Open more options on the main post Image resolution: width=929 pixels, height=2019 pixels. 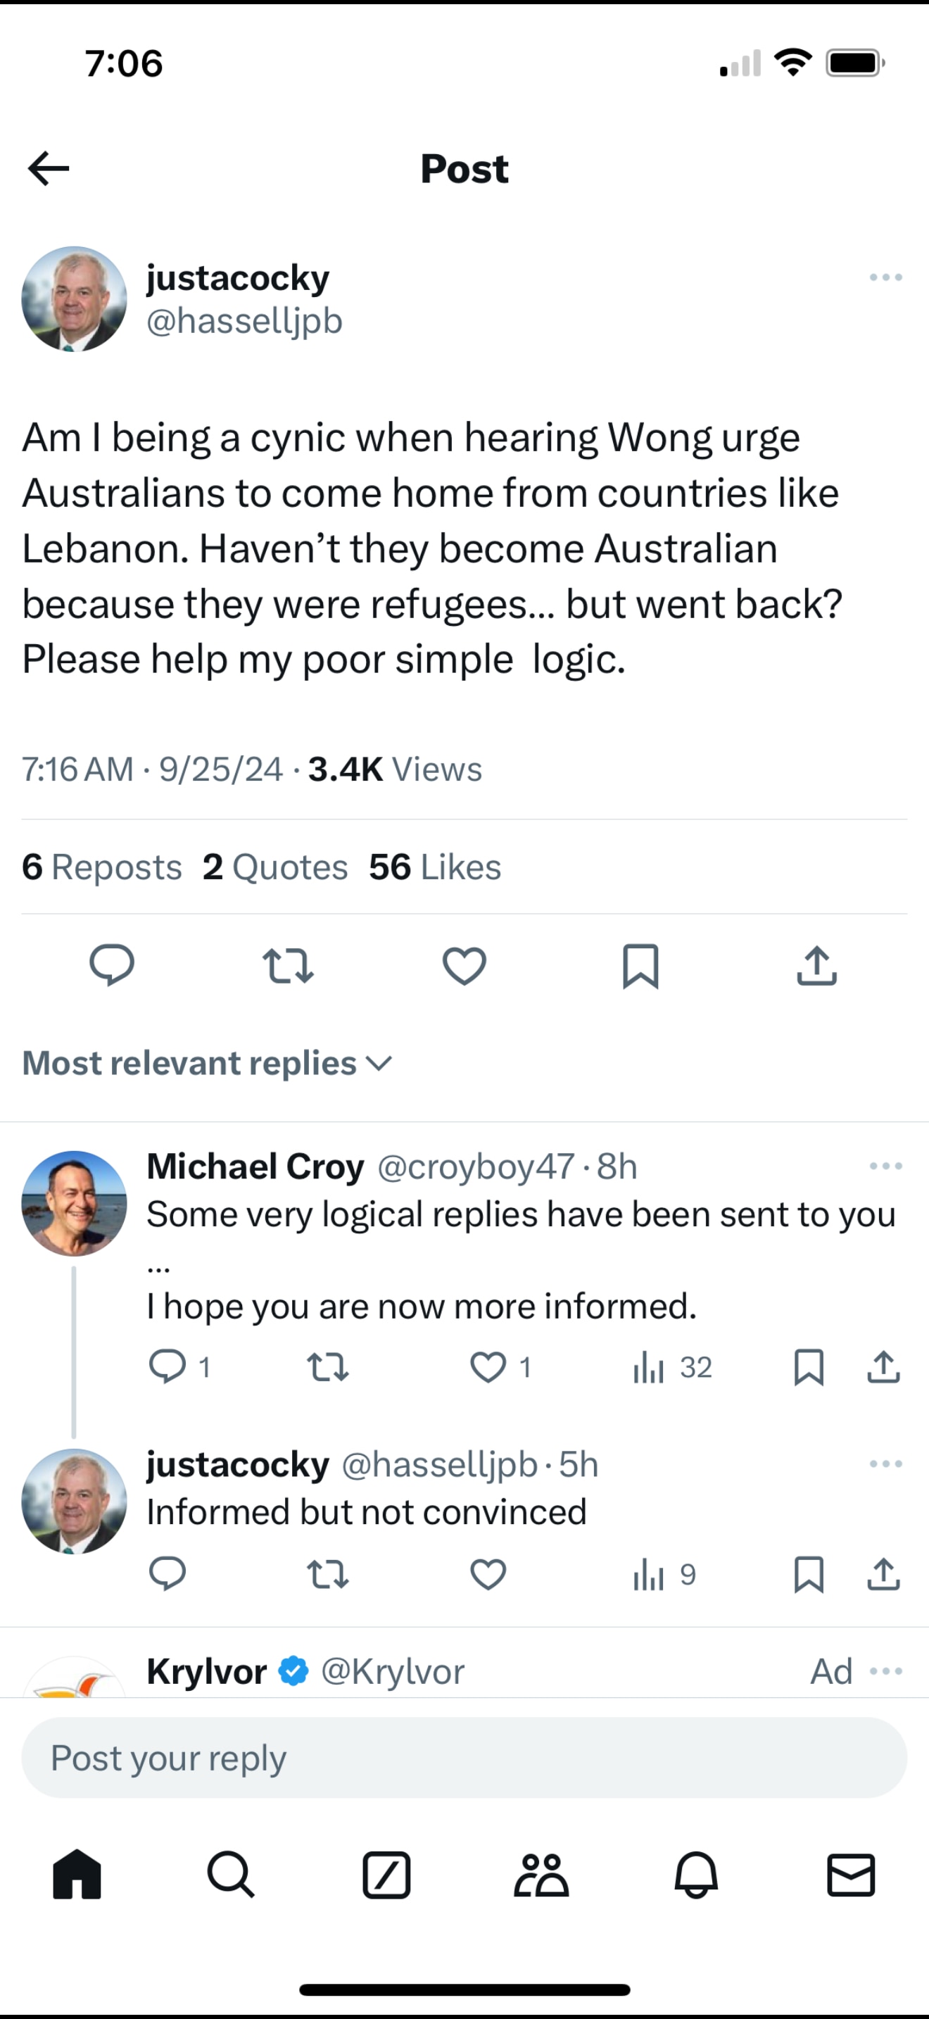pyautogui.click(x=885, y=276)
